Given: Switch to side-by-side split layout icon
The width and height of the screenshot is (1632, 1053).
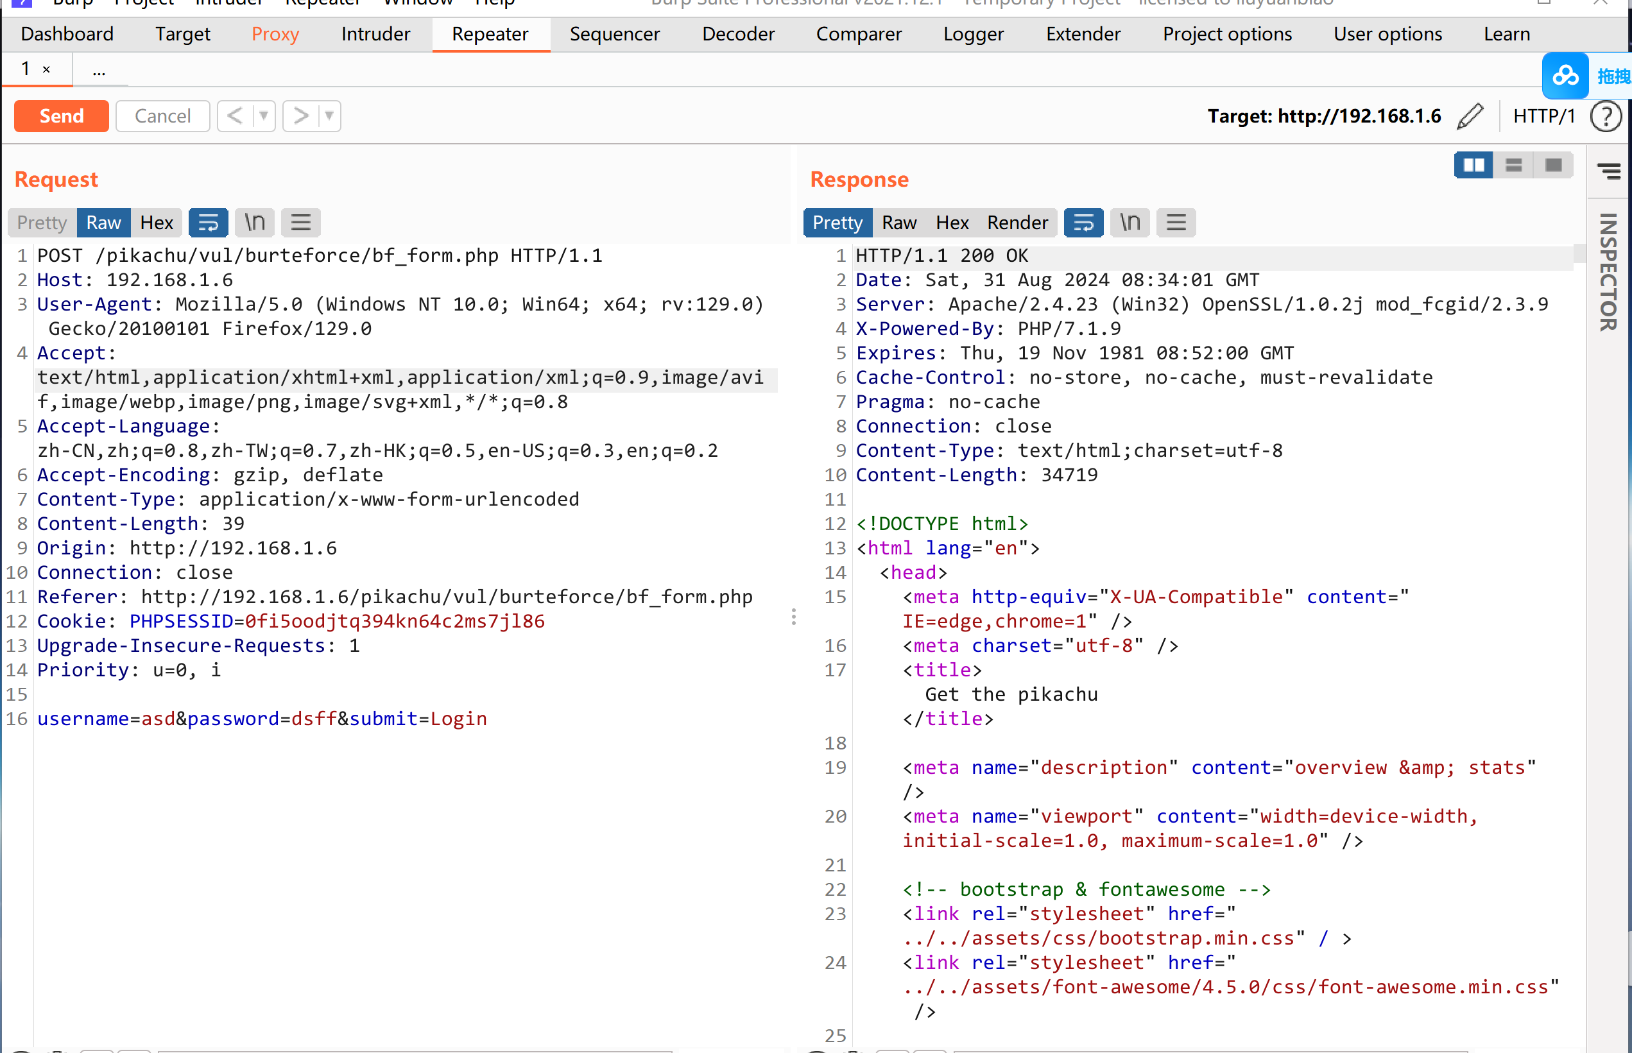Looking at the screenshot, I should (x=1473, y=166).
